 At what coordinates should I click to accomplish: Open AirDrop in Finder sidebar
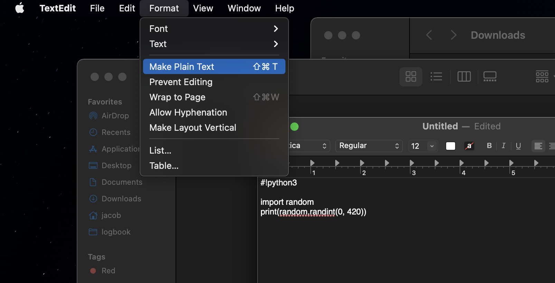109,116
